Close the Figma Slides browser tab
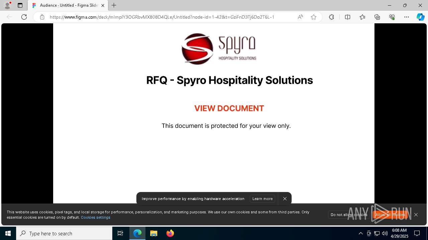Image resolution: width=428 pixels, height=240 pixels. (x=103, y=5)
